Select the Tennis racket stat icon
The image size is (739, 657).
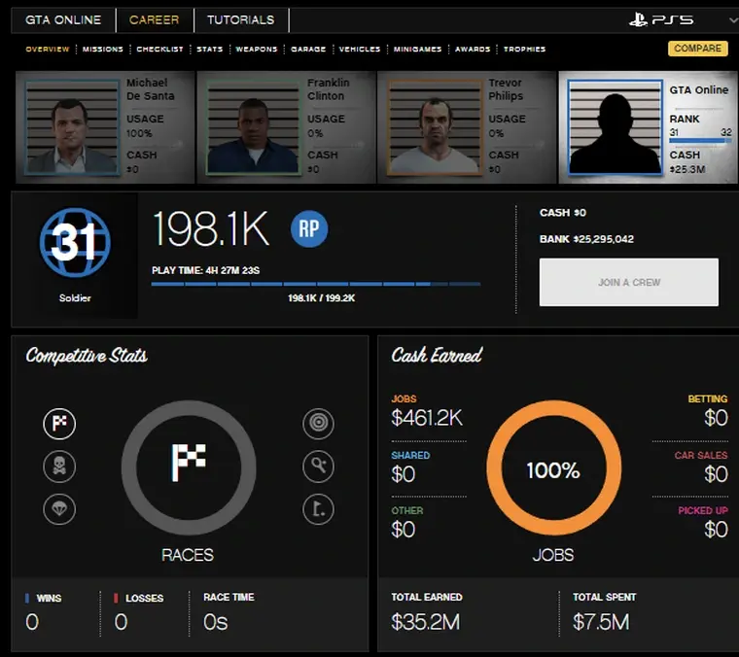coord(318,467)
